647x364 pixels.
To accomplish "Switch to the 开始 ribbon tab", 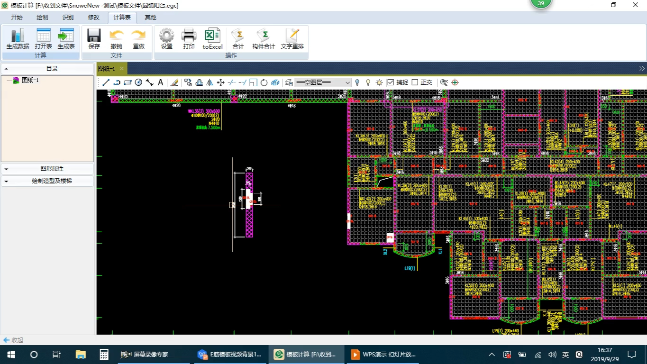I will [x=17, y=18].
